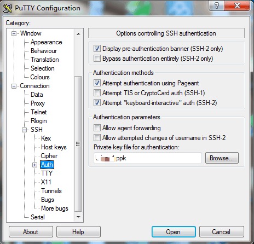Image resolution: width=254 pixels, height=244 pixels.
Task: Click the category list scrollbar thumb
Action: [x=78, y=144]
